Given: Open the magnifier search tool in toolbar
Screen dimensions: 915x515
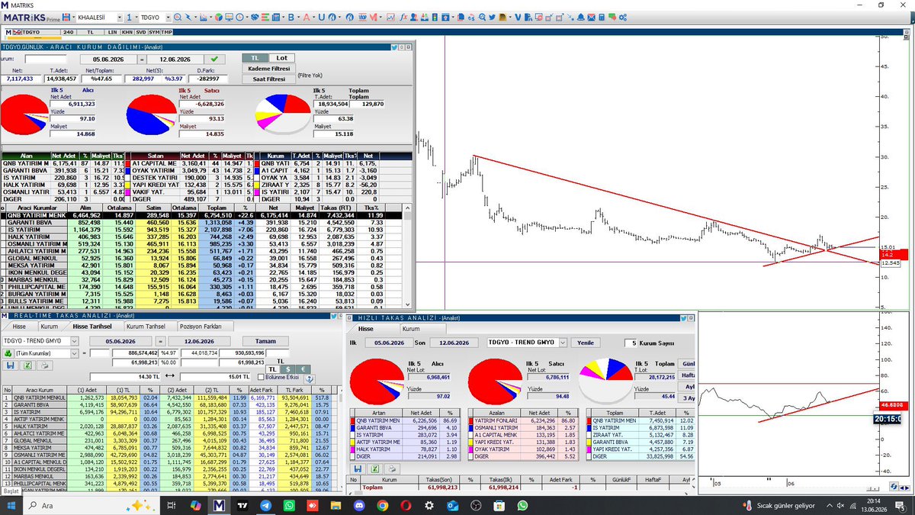Looking at the screenshot, I should click(177, 17).
